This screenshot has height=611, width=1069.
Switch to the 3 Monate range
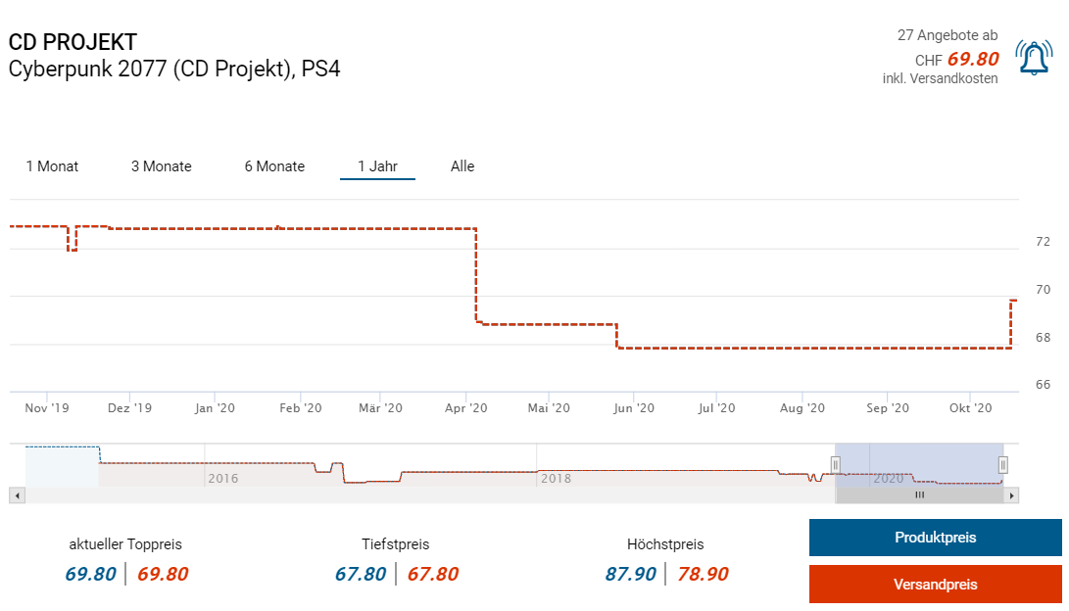tap(162, 166)
